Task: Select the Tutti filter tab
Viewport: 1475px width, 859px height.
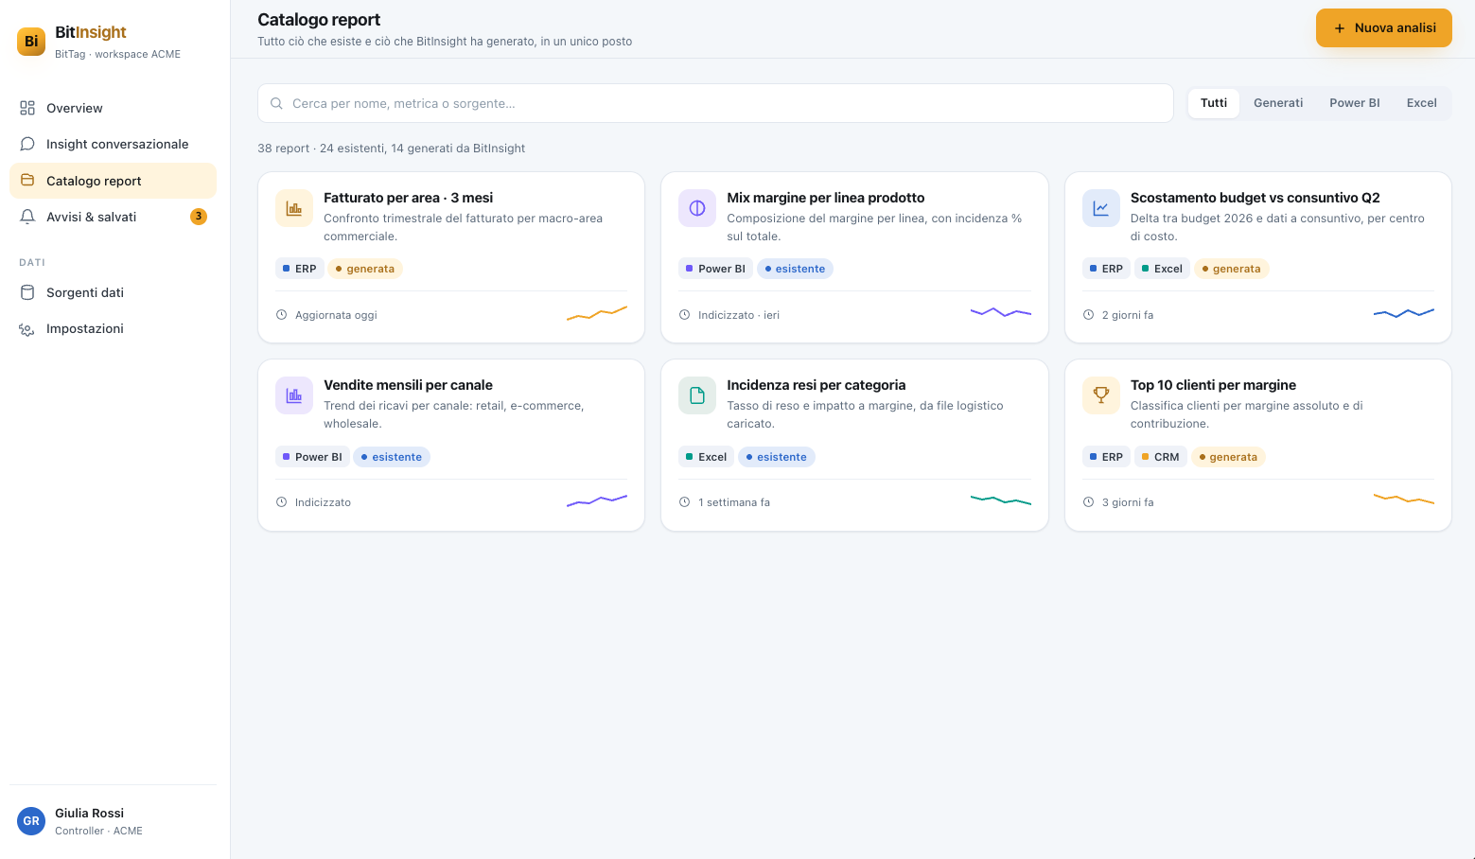Action: pyautogui.click(x=1214, y=103)
